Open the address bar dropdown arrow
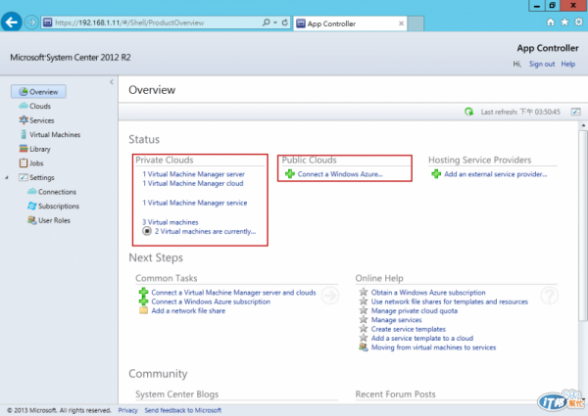The image size is (588, 416). 275,23
